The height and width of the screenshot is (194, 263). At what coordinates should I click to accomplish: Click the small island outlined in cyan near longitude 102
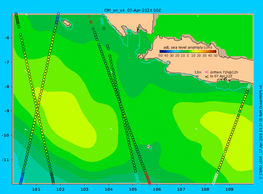coord(67,23)
